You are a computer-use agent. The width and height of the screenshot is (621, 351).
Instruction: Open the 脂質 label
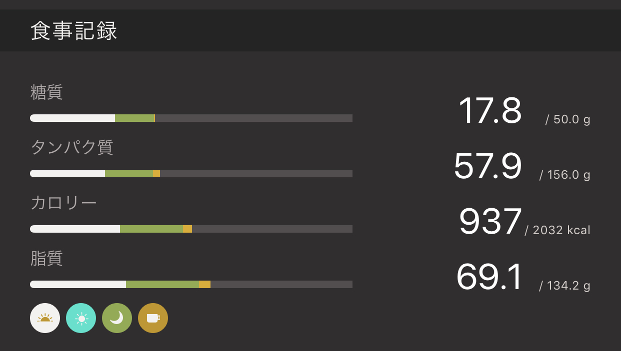(46, 259)
